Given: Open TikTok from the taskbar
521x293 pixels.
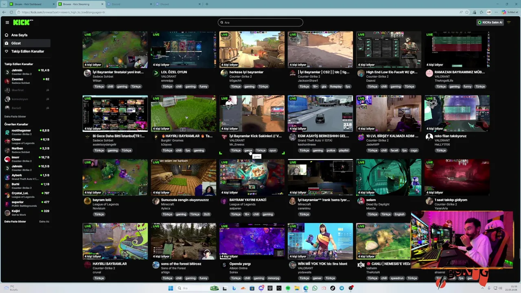Looking at the screenshot, I should [333, 288].
